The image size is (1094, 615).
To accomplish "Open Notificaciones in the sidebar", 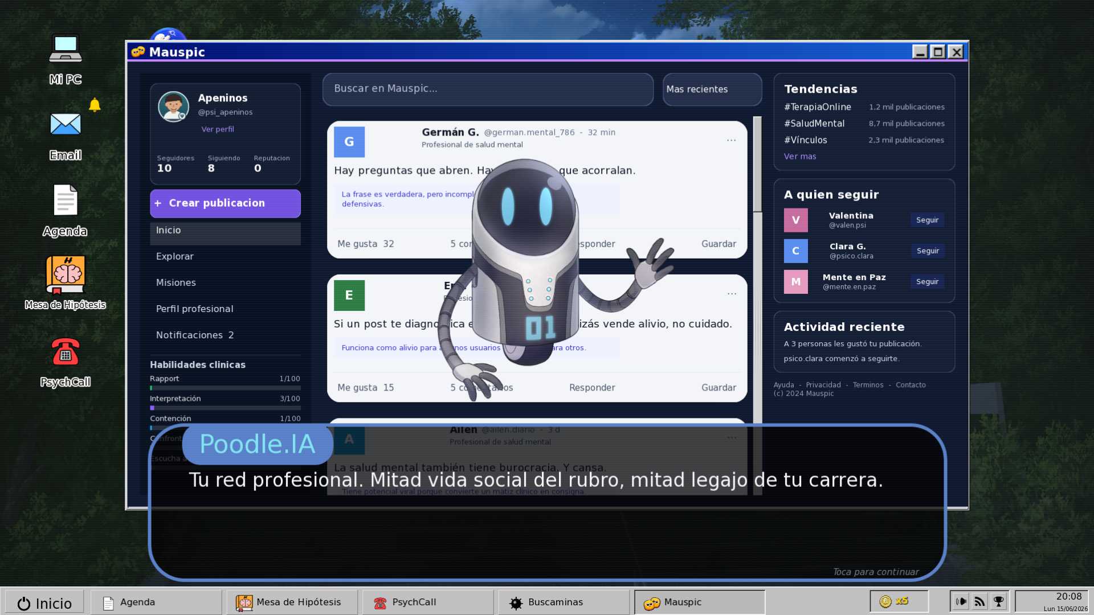I will point(225,335).
